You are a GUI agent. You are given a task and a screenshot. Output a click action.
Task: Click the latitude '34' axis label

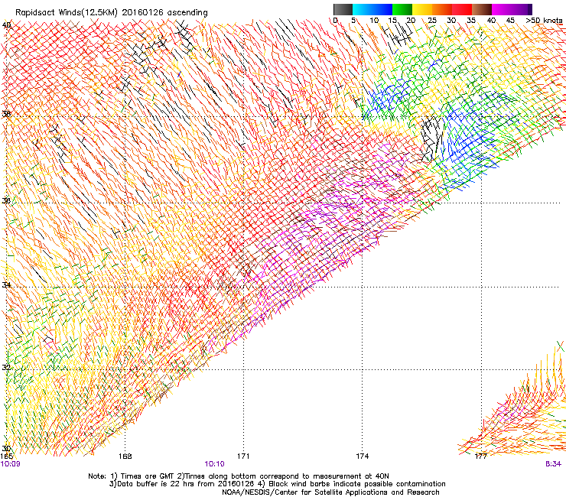[x=6, y=284]
